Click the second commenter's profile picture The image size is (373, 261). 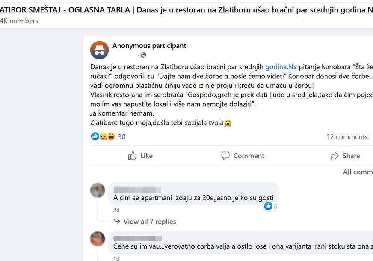[98, 239]
